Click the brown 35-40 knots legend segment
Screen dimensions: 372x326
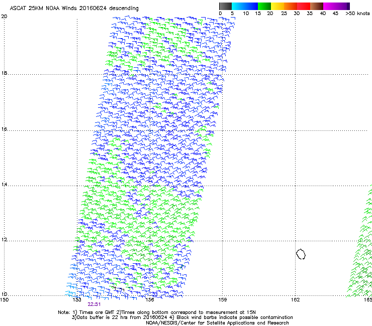[317, 6]
